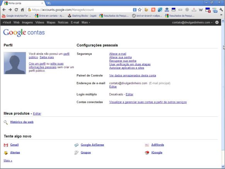
Task: Click Ver dados armazenados desta conta
Action: coord(133,75)
